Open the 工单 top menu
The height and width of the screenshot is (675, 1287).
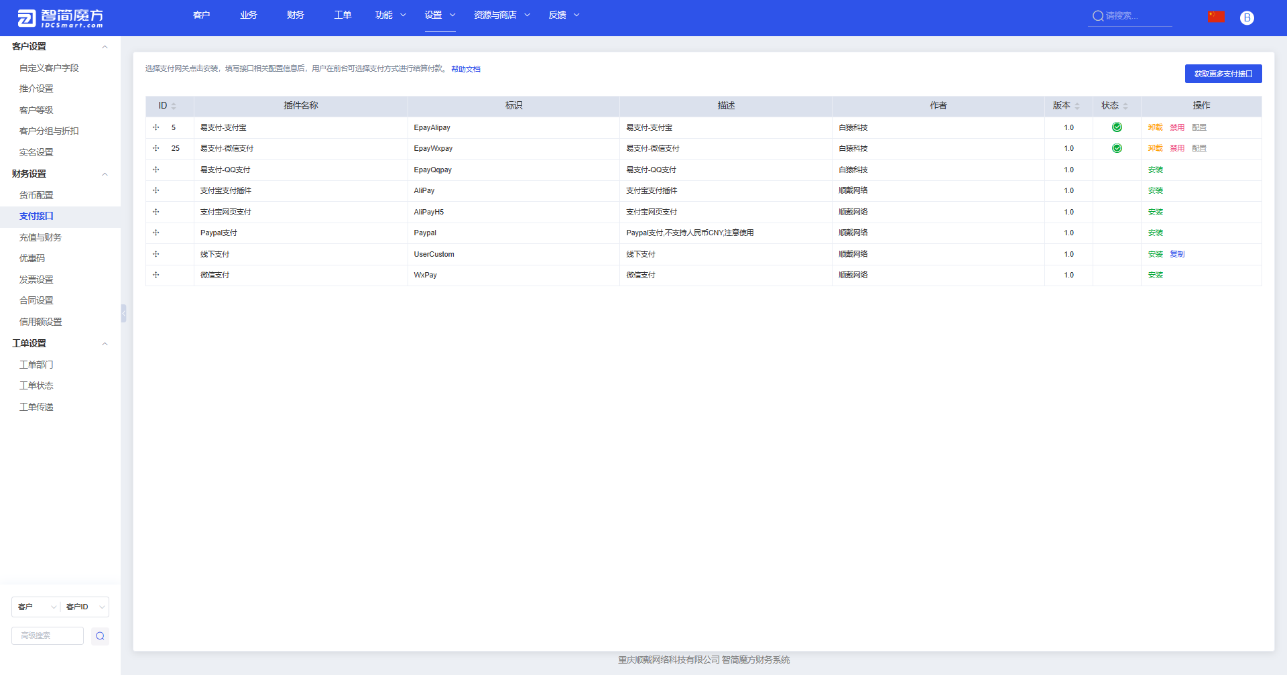343,15
